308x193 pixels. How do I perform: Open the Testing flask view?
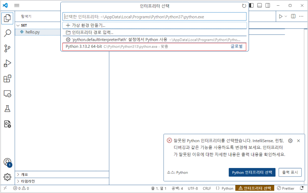tap(8, 109)
